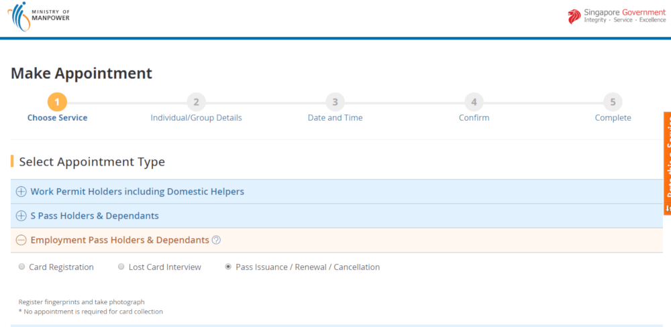Select the Lost Card Interview option
Screen dimensions: 671x327
[121, 267]
